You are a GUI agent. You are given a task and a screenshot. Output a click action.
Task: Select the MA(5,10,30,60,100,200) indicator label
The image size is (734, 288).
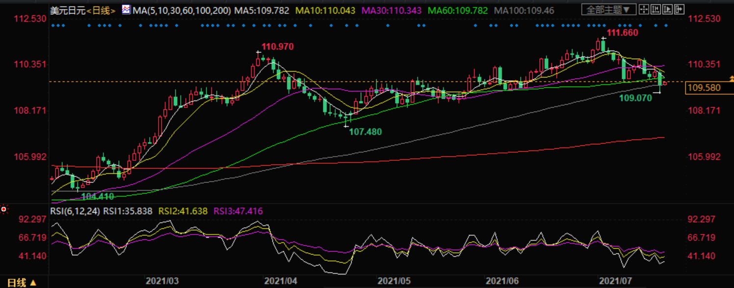pyautogui.click(x=182, y=10)
